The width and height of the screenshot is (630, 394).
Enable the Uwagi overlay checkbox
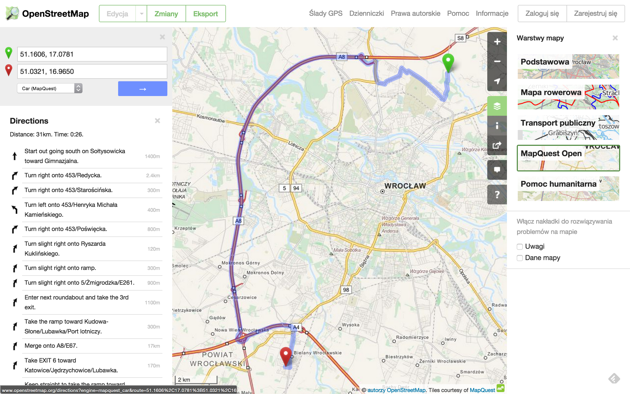[520, 247]
